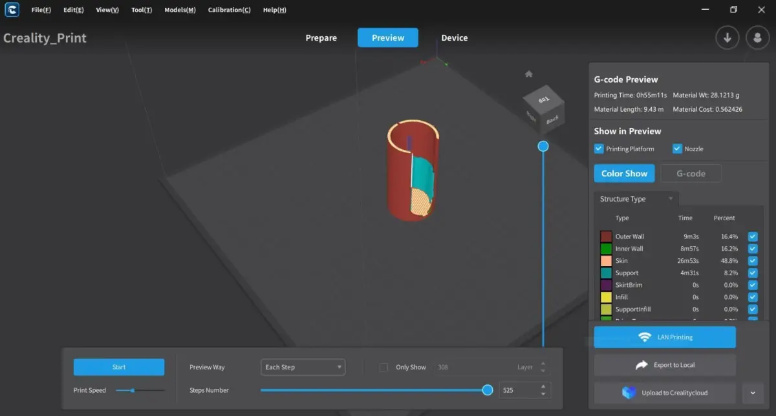Image resolution: width=776 pixels, height=416 pixels.
Task: Click the SupportInfill color swatch
Action: (606, 309)
